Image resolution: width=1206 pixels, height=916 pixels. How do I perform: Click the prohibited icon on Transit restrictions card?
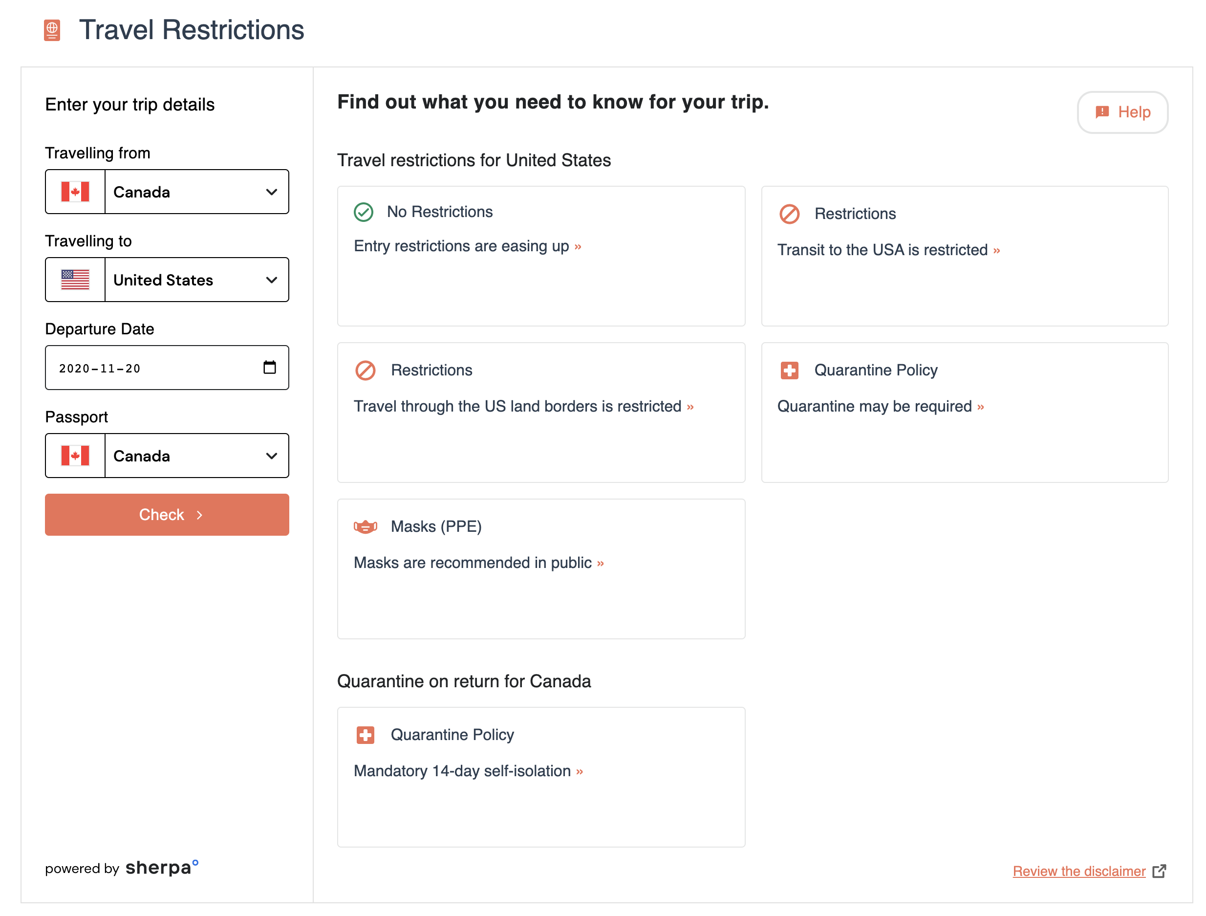coord(789,214)
